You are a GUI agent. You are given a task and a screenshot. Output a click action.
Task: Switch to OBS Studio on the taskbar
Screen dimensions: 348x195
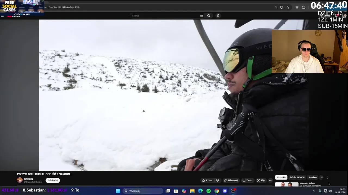[233, 191]
